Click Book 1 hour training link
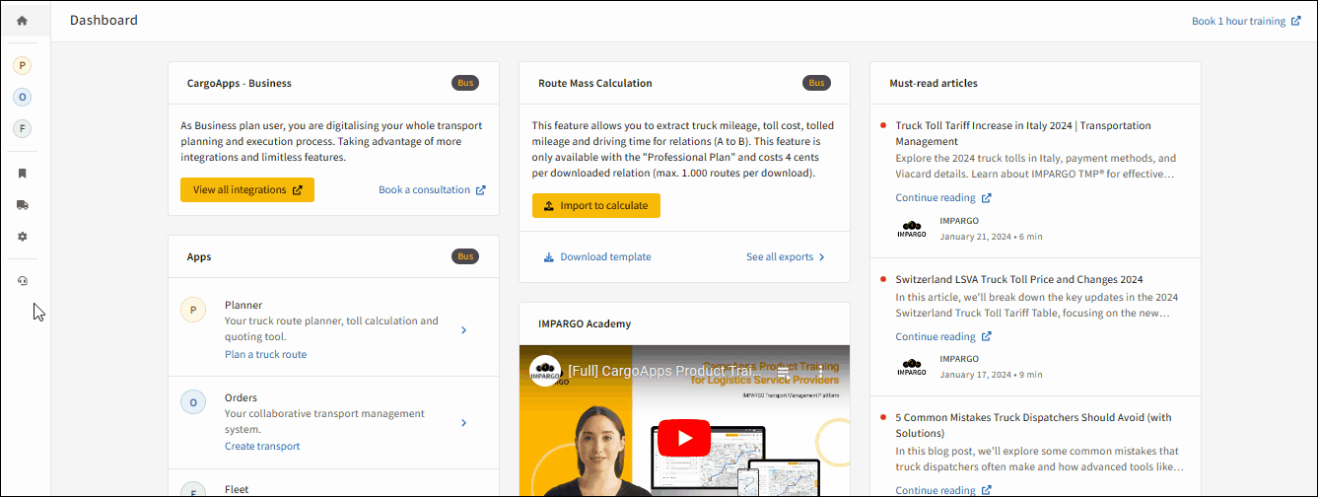 click(x=1245, y=21)
